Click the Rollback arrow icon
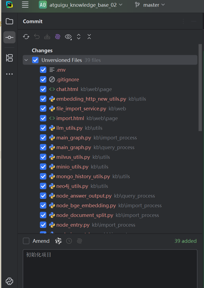Viewport: 204px width, 288px height. [37, 37]
